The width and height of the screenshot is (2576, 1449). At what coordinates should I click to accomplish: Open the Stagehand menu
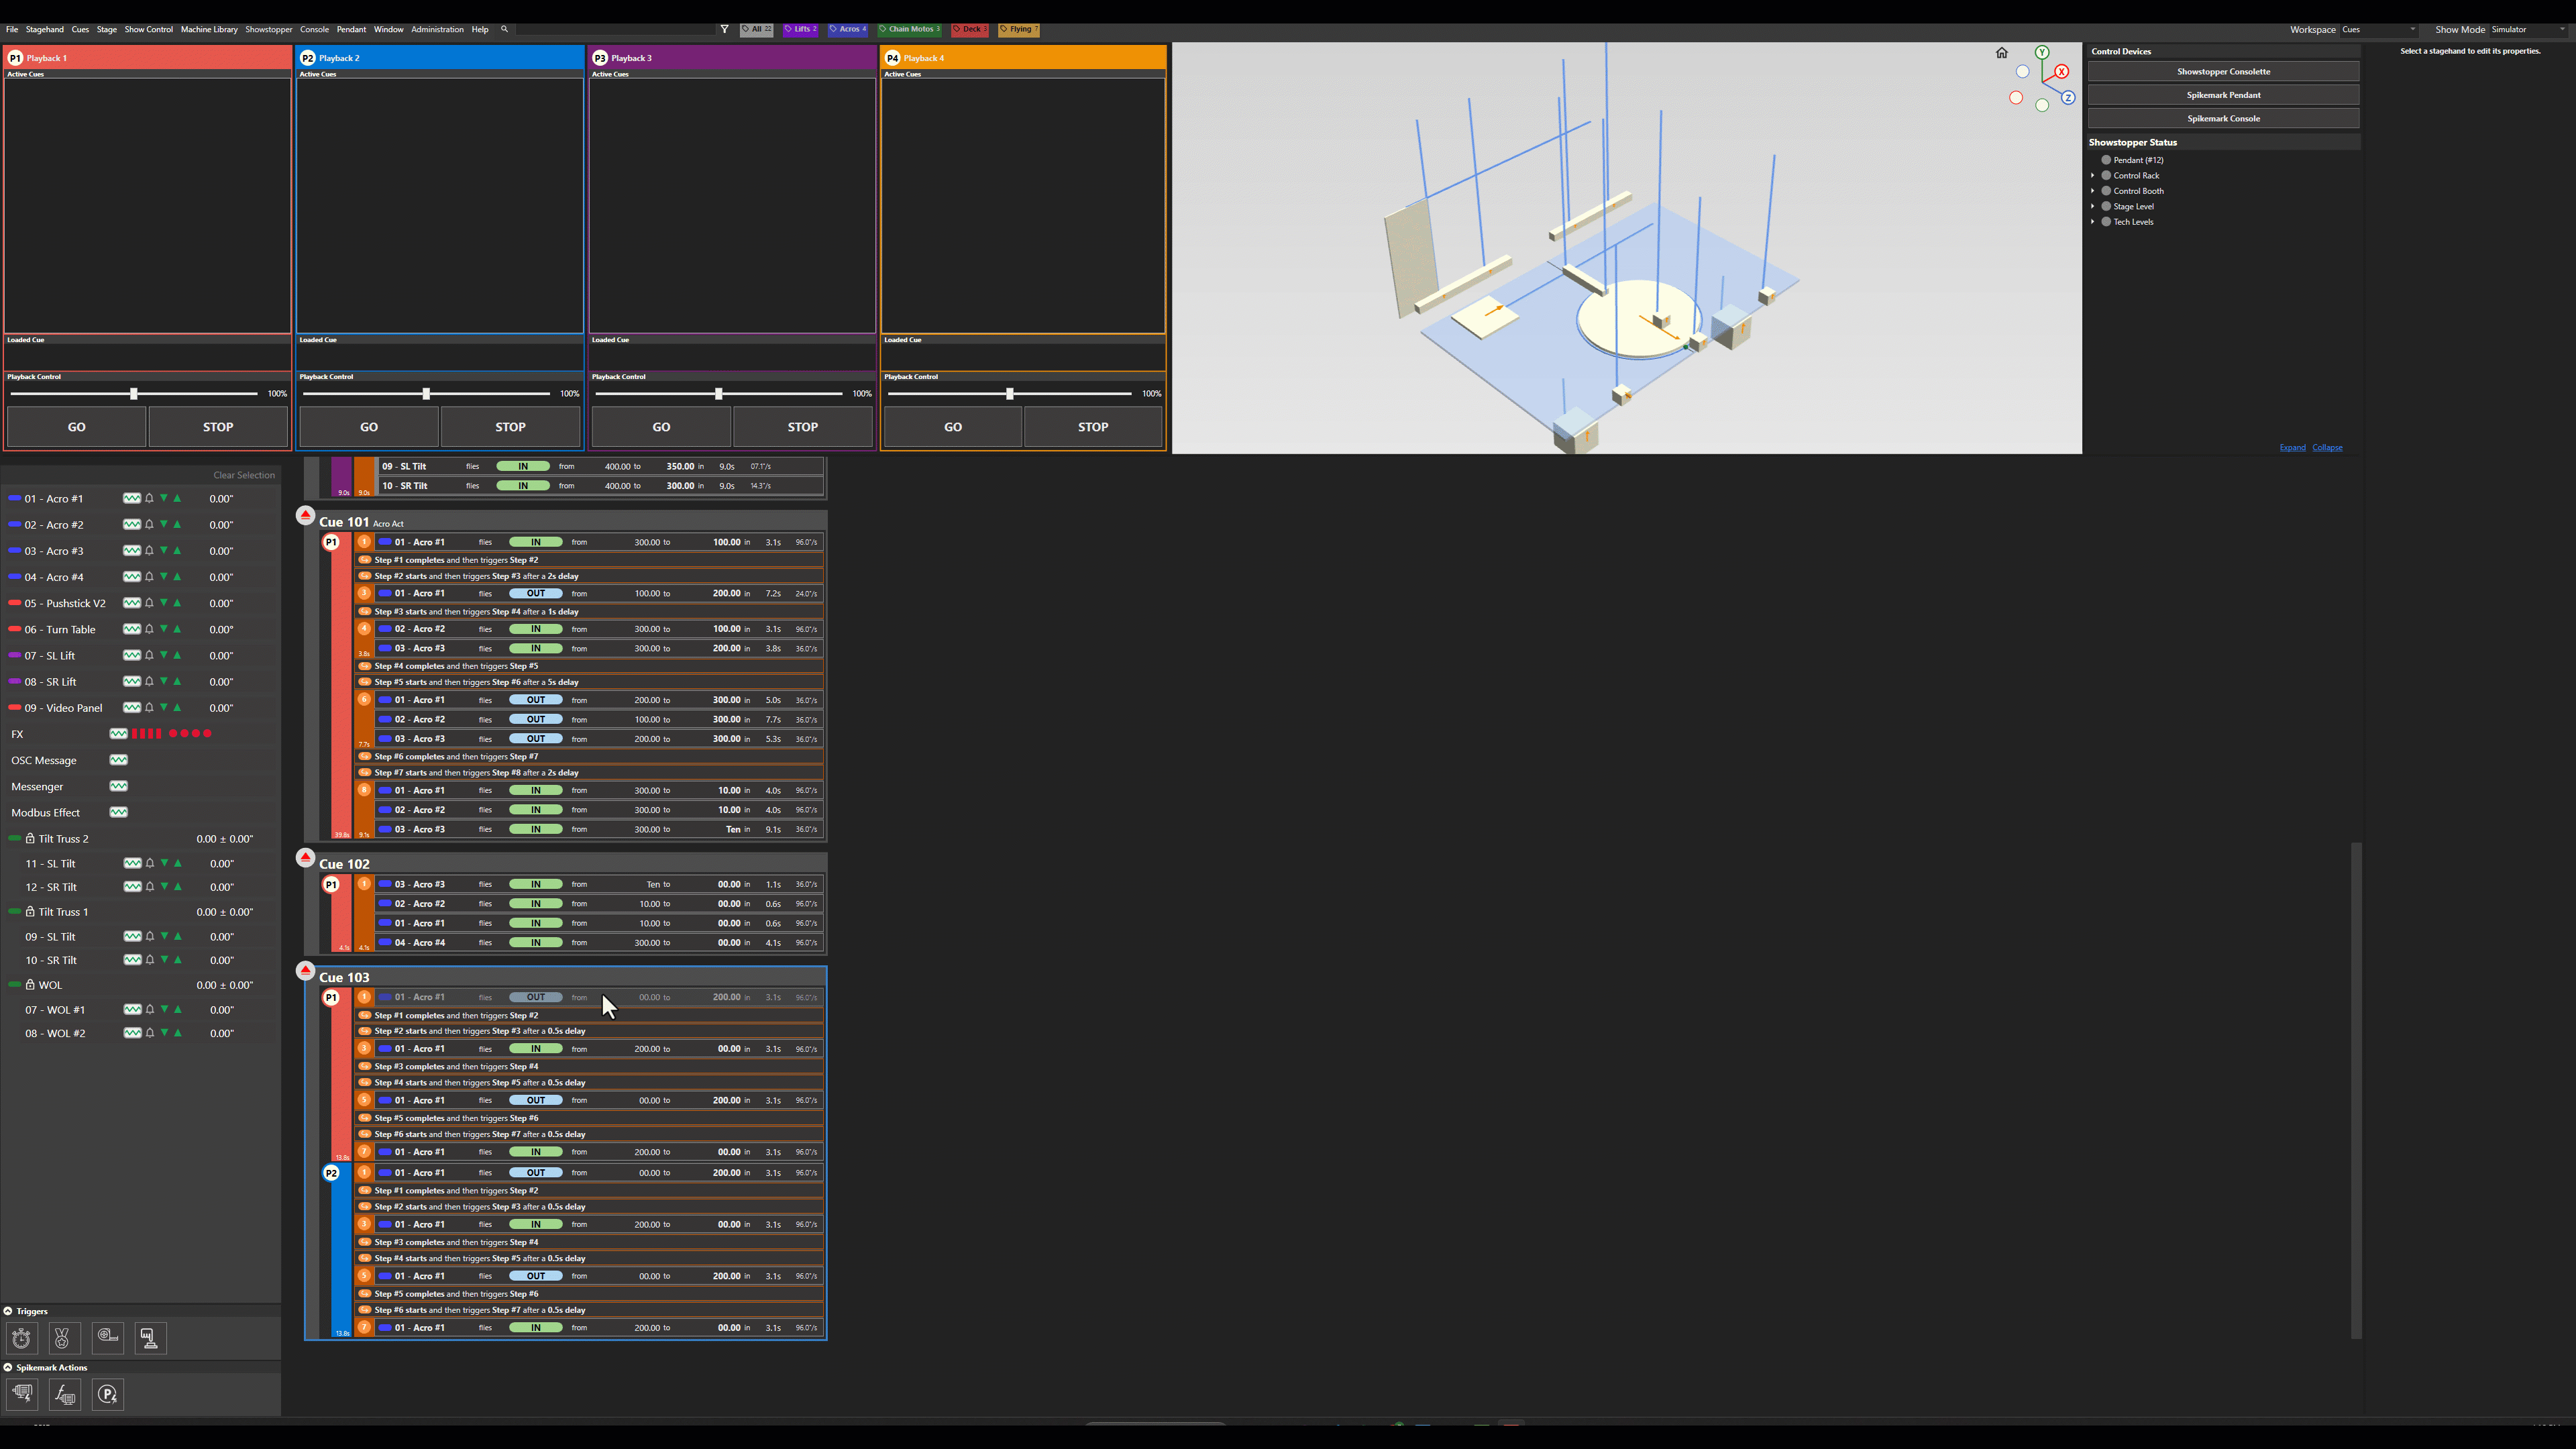pos(45,29)
